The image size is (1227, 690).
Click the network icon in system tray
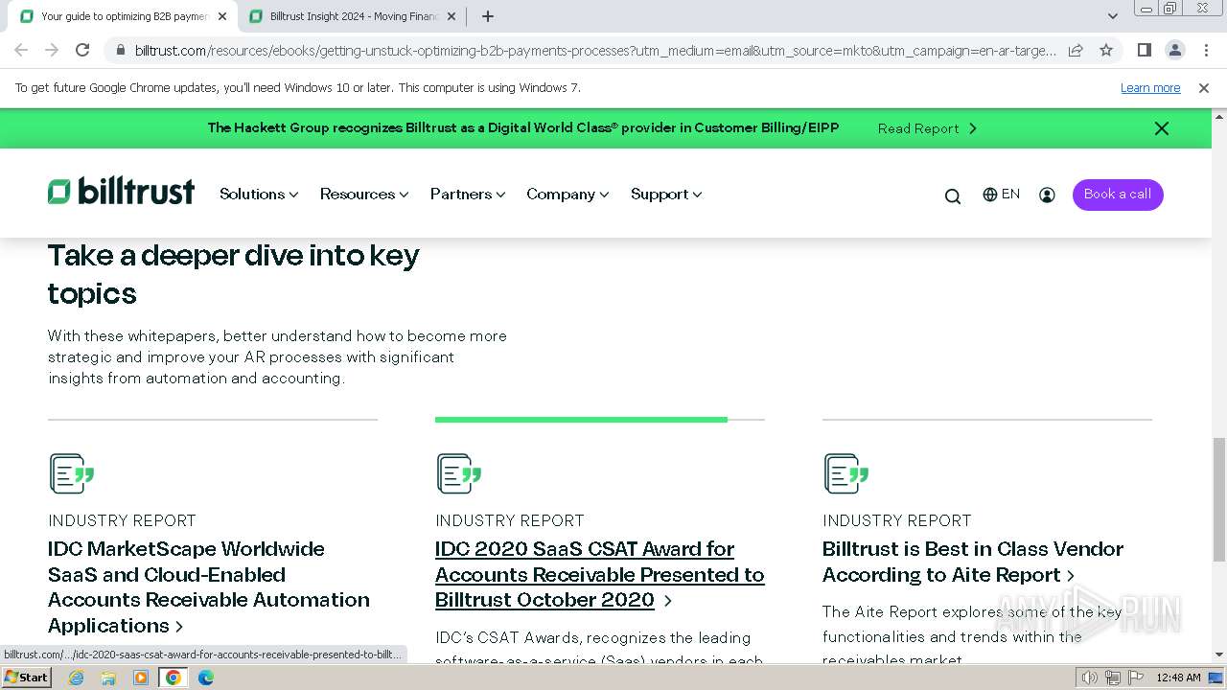pyautogui.click(x=1112, y=678)
